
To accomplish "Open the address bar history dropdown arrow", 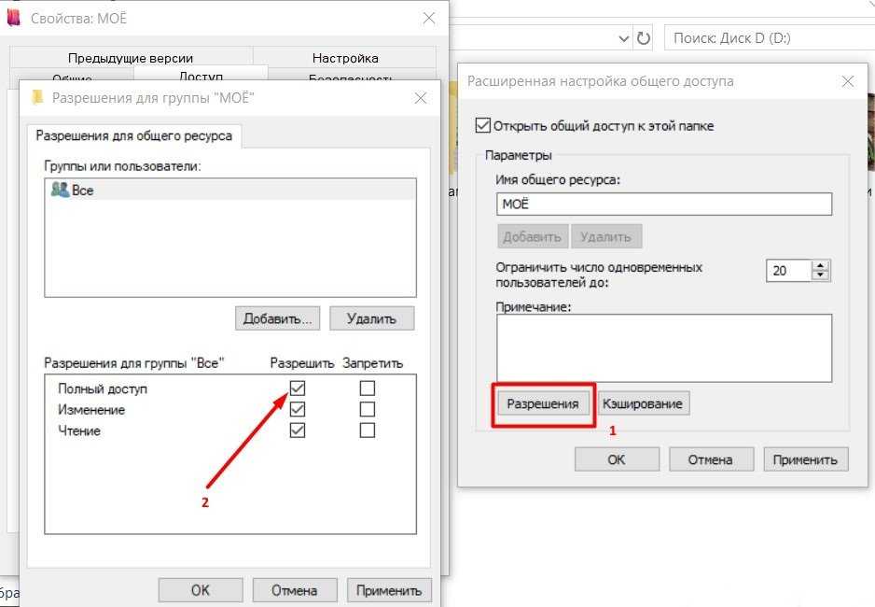I will tap(624, 38).
